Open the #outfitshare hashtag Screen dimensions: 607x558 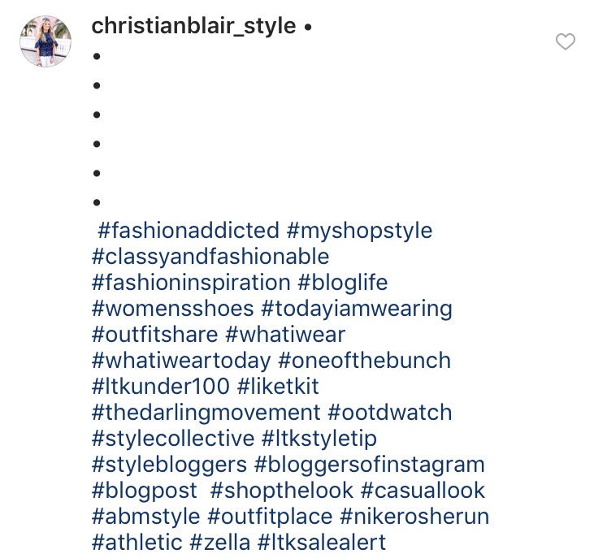155,335
